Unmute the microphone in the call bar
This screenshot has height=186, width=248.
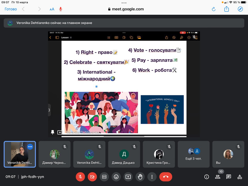pyautogui.click(x=80, y=177)
